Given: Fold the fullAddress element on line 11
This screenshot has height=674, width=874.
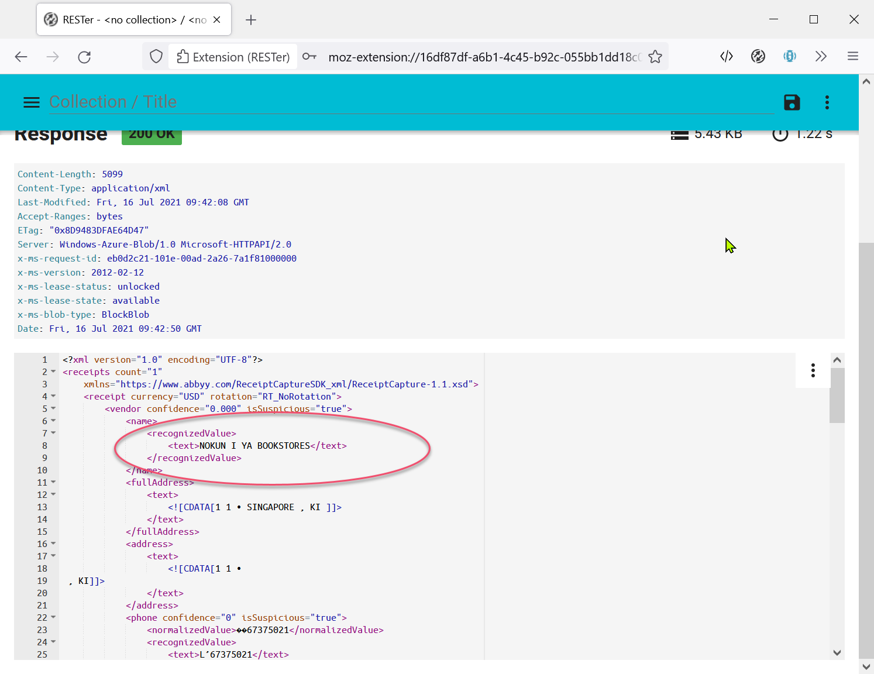Looking at the screenshot, I should click(x=53, y=483).
